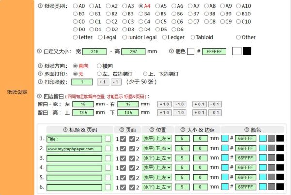Screen dimensions: 291x195
Task: Select the Letter paper type option
Action: point(75,37)
